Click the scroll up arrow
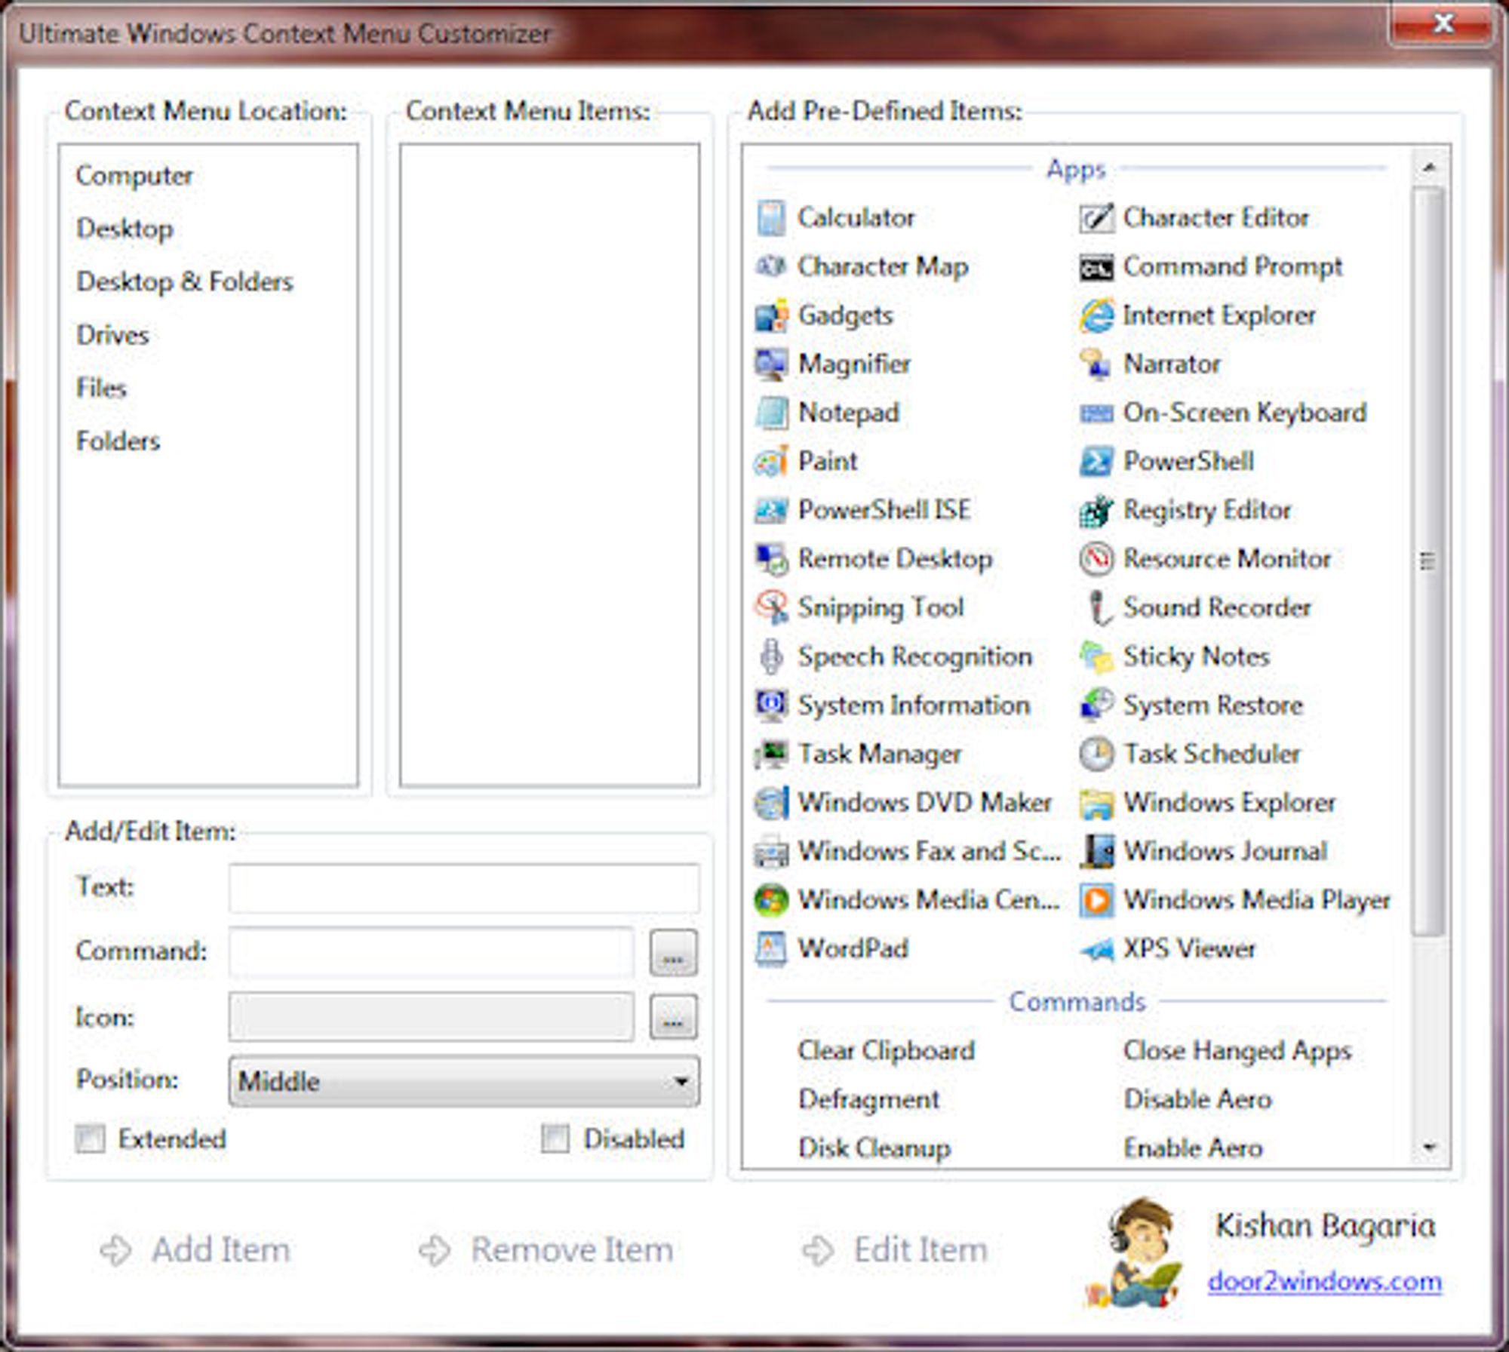The width and height of the screenshot is (1509, 1352). tap(1428, 167)
